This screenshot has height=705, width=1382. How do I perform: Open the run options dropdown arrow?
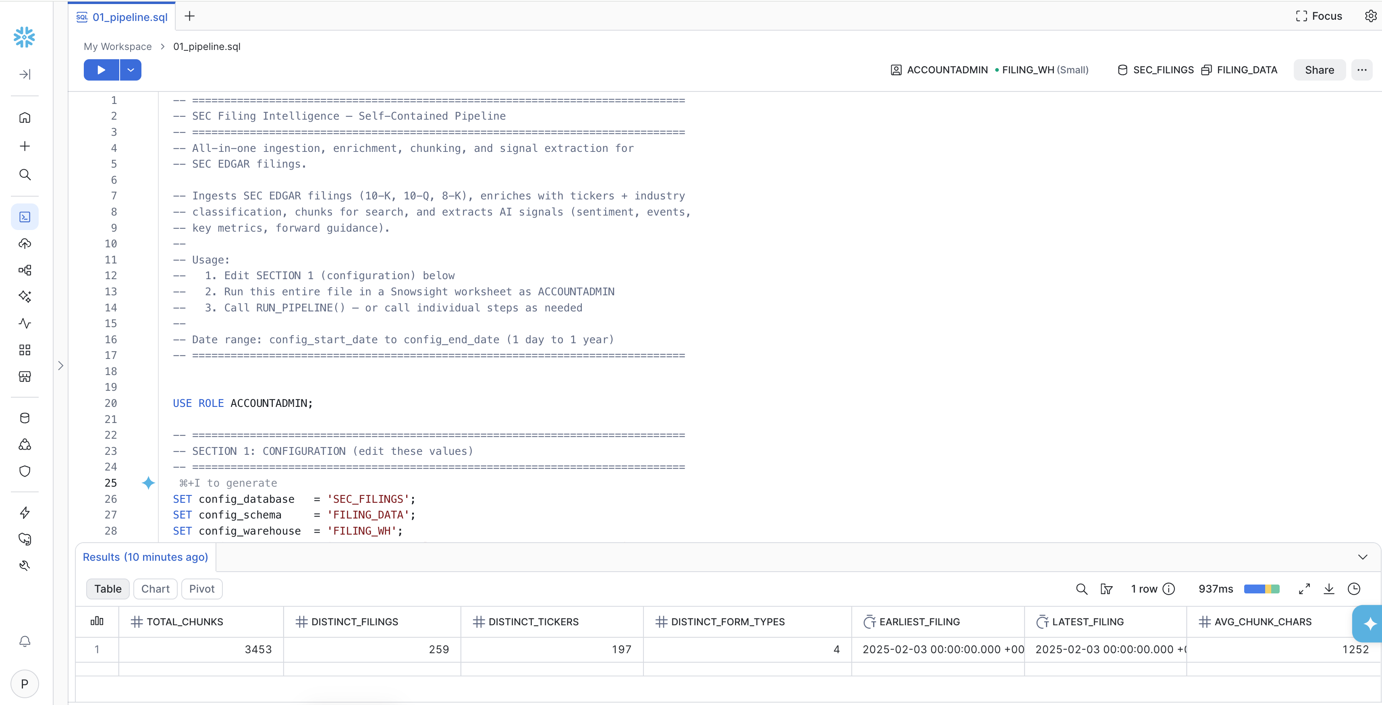pyautogui.click(x=131, y=70)
